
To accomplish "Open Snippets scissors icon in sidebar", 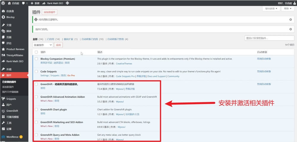I will click(x=3, y=99).
